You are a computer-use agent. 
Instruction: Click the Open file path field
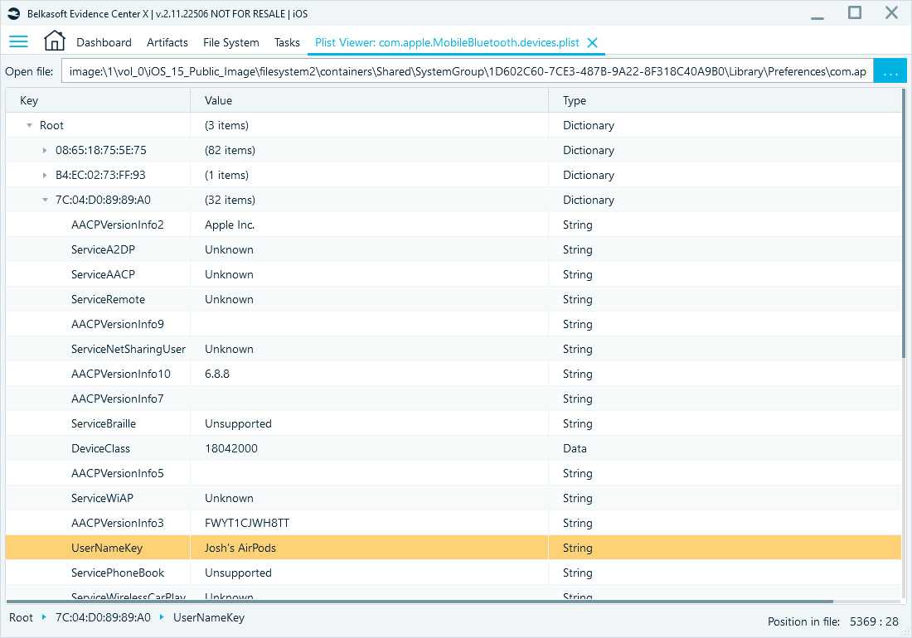[x=467, y=71]
